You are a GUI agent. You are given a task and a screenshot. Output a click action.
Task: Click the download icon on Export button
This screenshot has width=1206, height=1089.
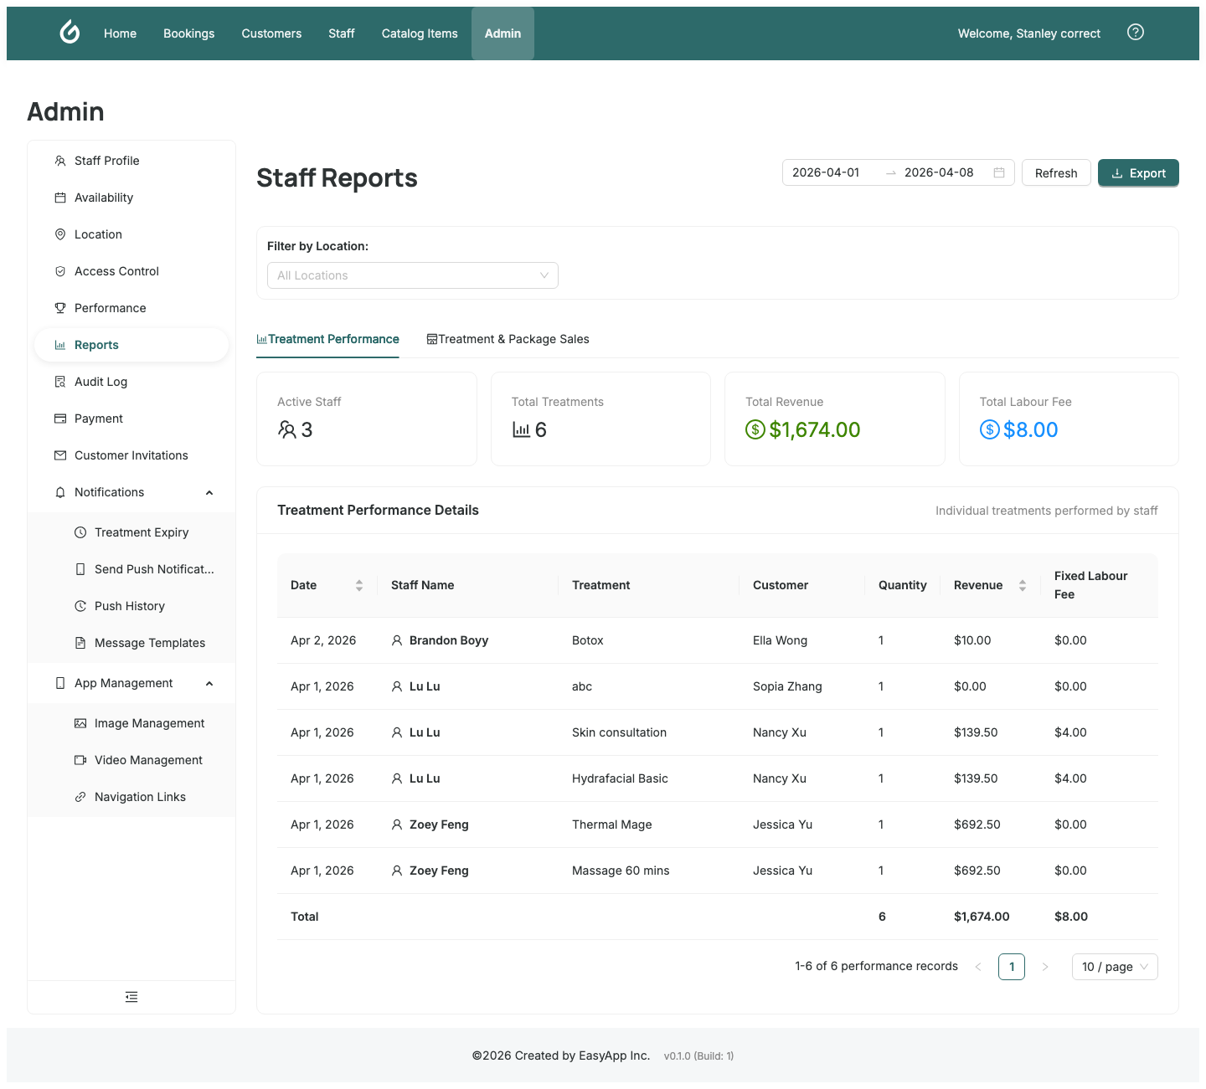pos(1117,173)
